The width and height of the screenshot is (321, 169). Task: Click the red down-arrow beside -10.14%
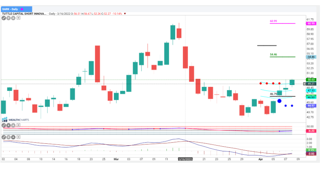[x=125, y=14]
